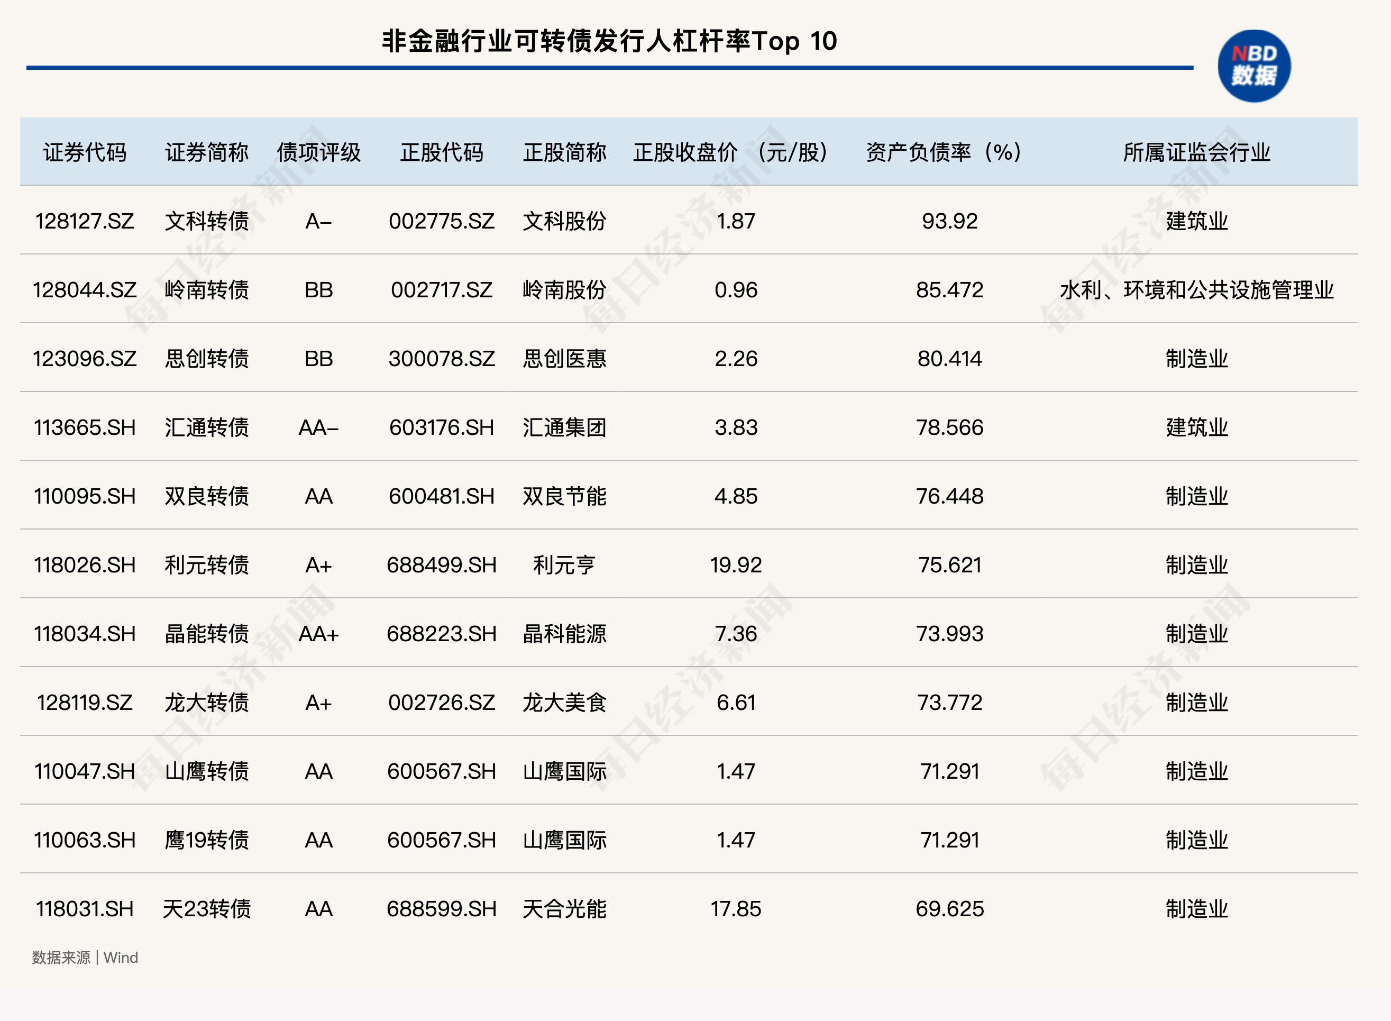Click bond code 110047.SH
The height and width of the screenshot is (1021, 1391).
click(x=85, y=771)
